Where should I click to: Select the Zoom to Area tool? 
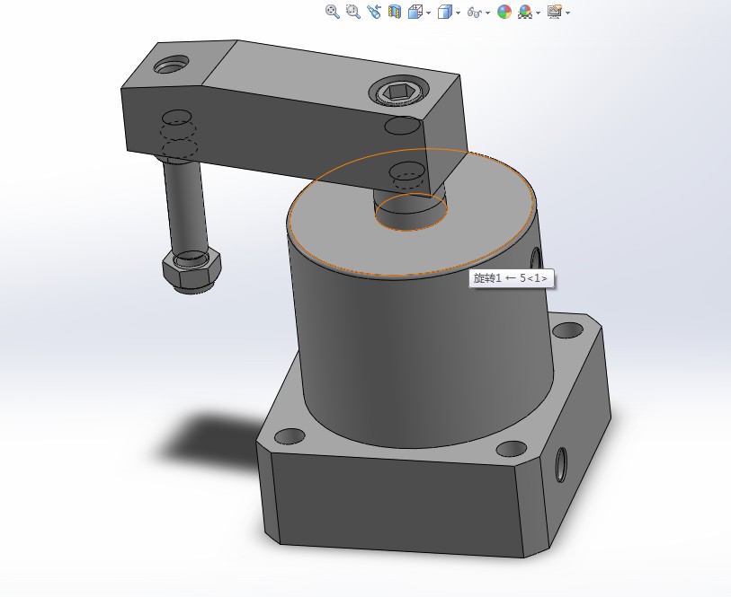pyautogui.click(x=353, y=12)
